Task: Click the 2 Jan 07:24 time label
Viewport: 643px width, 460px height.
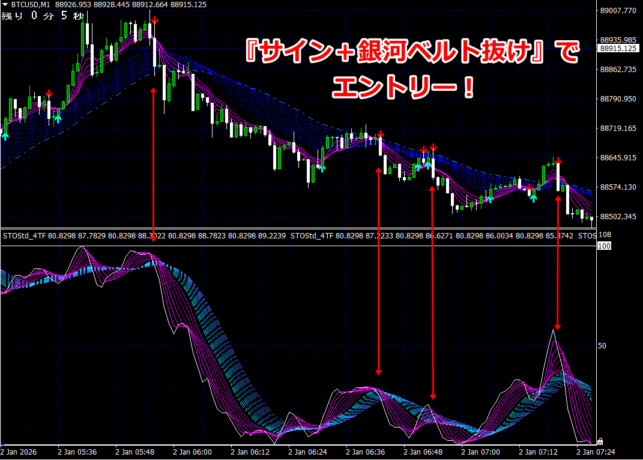Action: pyautogui.click(x=596, y=452)
